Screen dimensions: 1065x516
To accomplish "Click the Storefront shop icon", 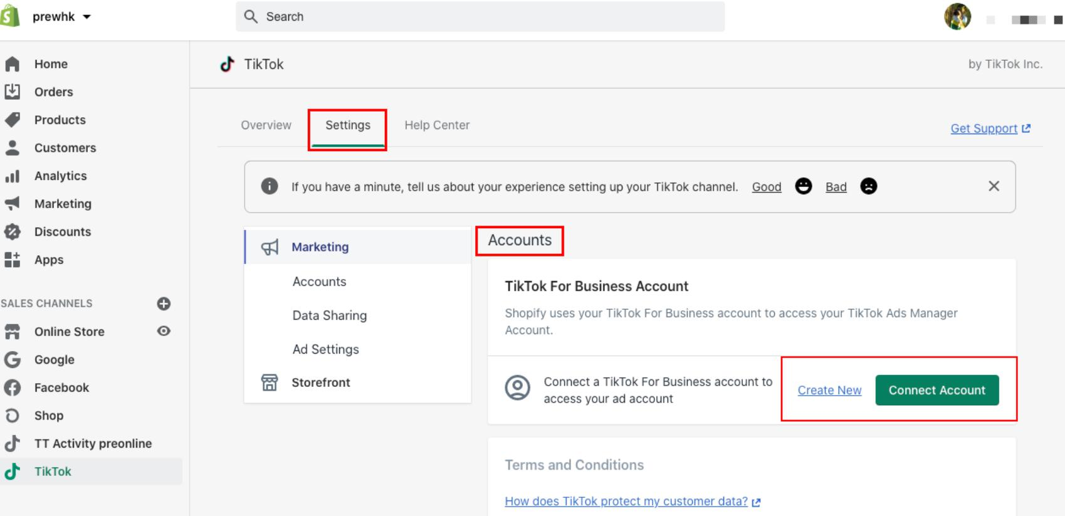I will tap(270, 382).
